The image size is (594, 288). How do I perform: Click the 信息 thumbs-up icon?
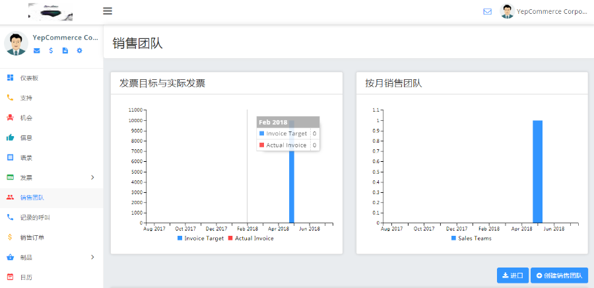[x=10, y=137]
